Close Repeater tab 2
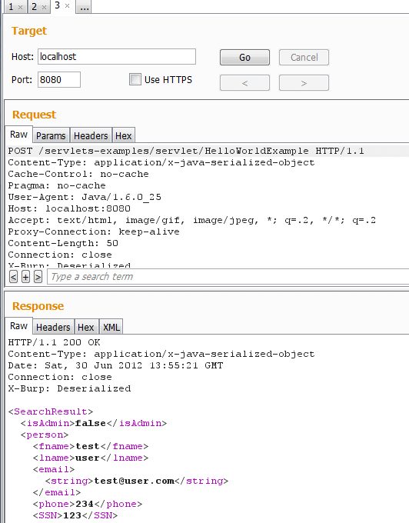 coord(44,7)
